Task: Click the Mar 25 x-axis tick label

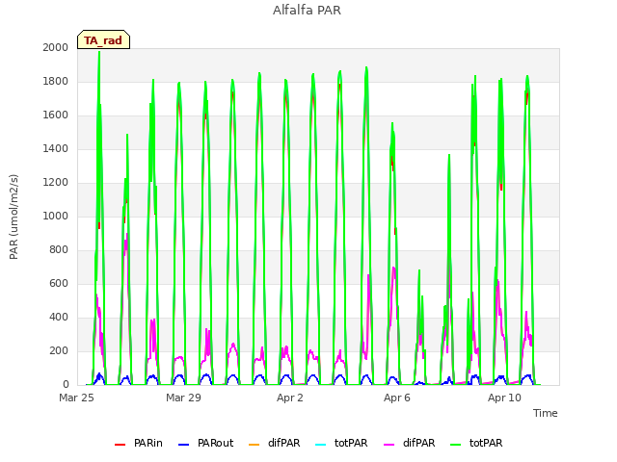Action: 77,398
